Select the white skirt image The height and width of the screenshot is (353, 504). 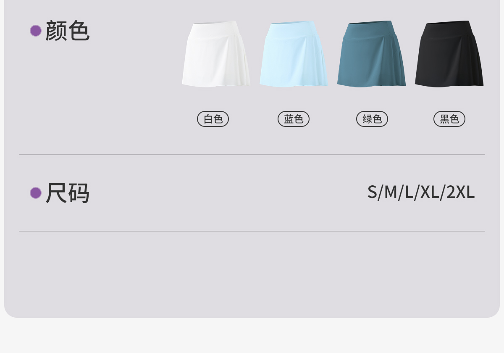216,54
